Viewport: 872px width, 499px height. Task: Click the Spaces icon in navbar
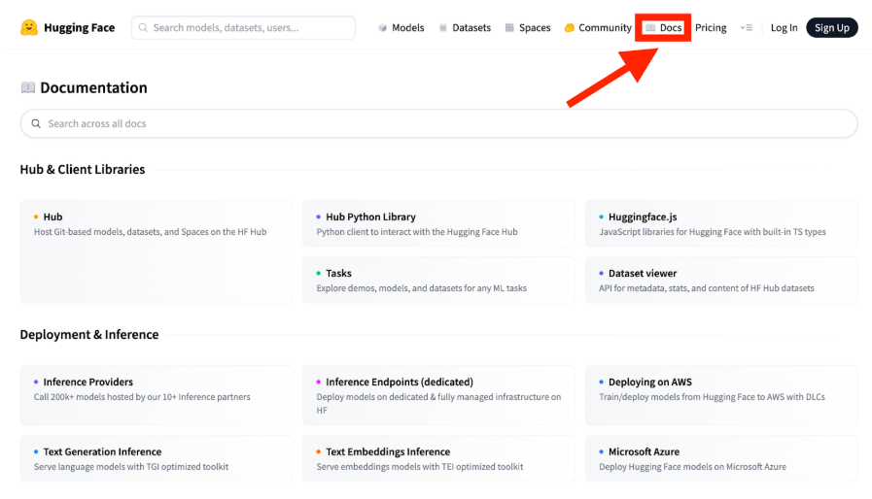click(509, 28)
